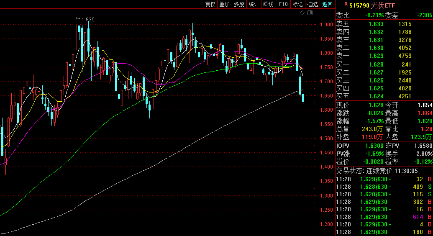Screen dimensions: 433x236
Task: Click the 标记 mark button
Action: (x=298, y=4)
